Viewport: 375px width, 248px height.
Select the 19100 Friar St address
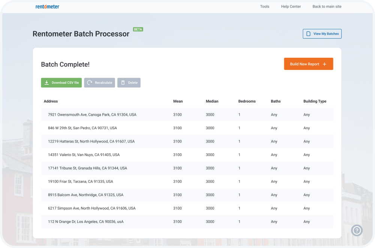click(81, 181)
